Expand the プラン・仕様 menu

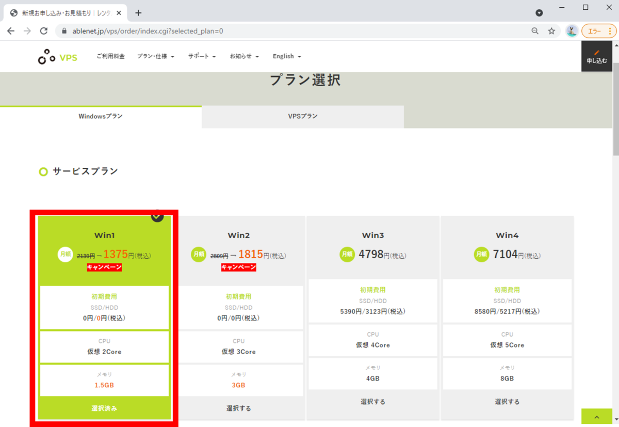156,56
